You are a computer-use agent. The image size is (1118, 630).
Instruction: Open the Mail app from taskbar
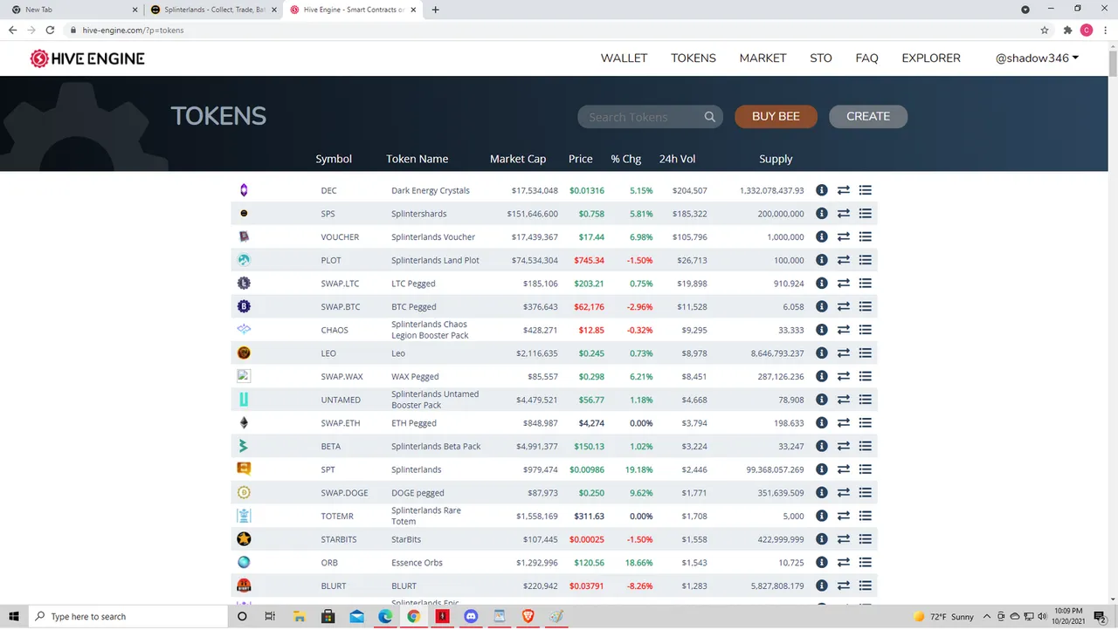tap(356, 617)
